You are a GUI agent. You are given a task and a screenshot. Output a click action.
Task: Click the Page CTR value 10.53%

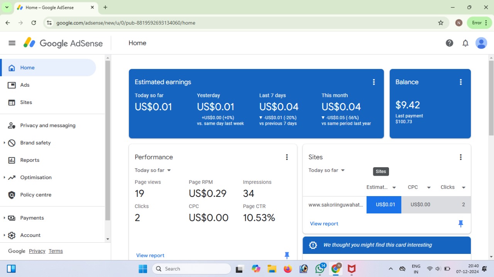point(259,218)
